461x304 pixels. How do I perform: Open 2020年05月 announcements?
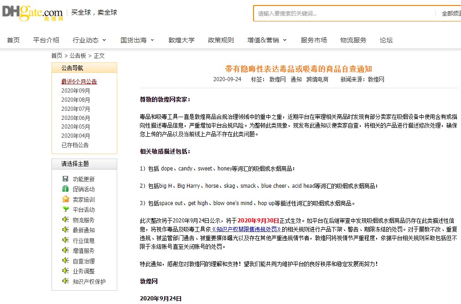tap(76, 127)
